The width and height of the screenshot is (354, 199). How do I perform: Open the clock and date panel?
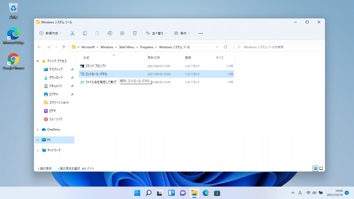[x=335, y=193]
